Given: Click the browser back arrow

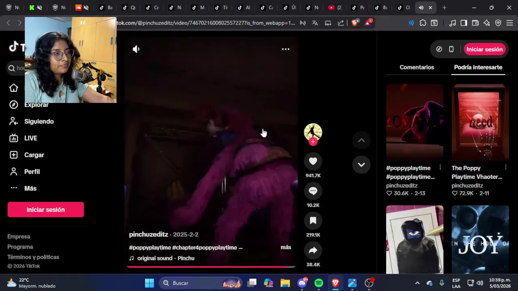Looking at the screenshot, I should (x=8, y=23).
